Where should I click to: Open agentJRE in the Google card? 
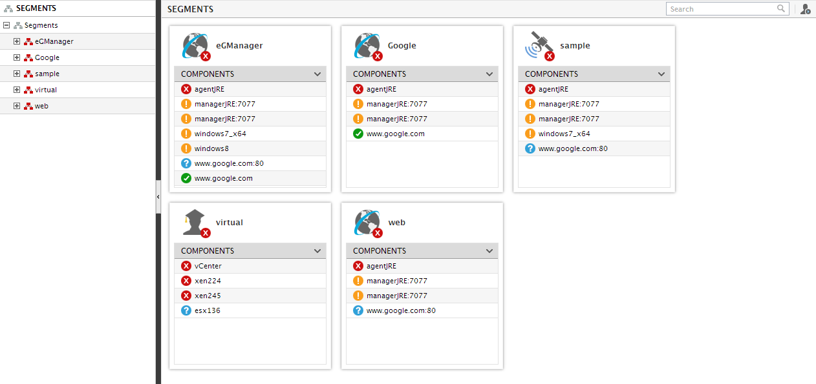[381, 89]
